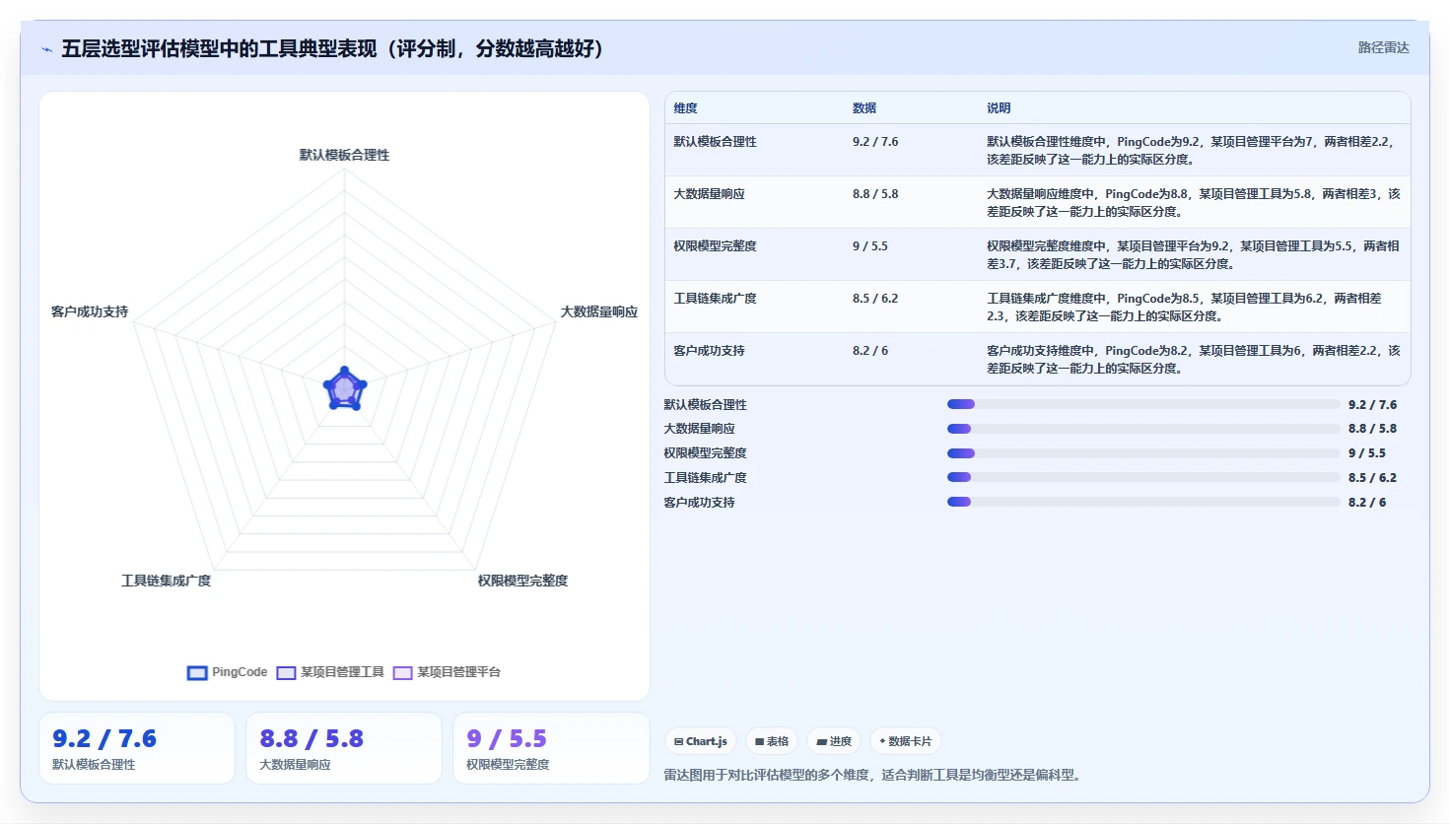
Task: Click the 数据卡片 tag chip
Action: pos(905,741)
